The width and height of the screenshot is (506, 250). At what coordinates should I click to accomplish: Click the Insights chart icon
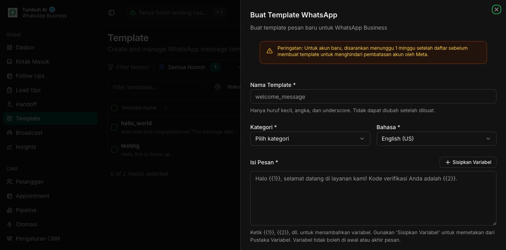[9, 147]
